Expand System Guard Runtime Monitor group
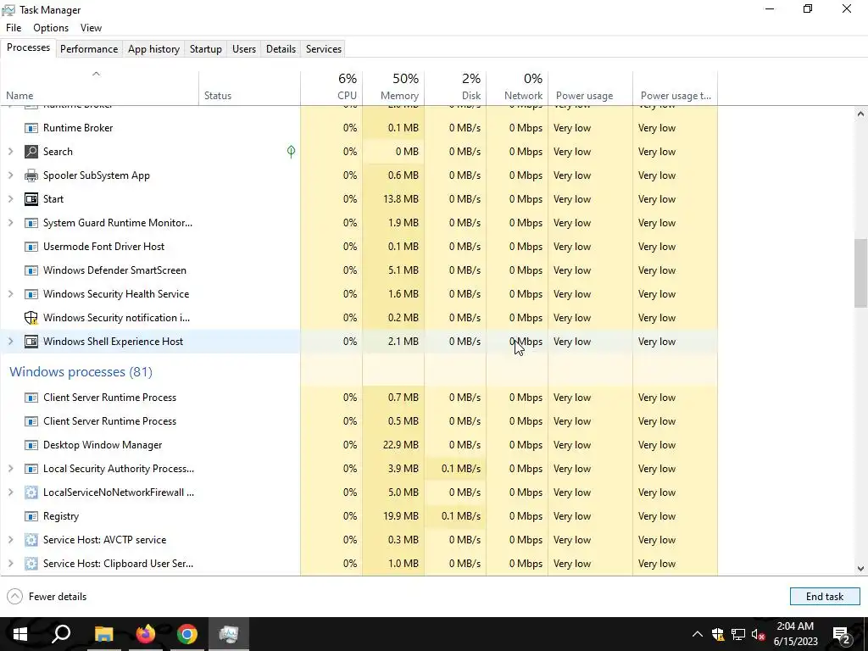Screen dimensions: 868x651 [10, 223]
